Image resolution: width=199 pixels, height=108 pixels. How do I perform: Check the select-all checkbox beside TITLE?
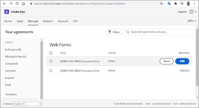51,53
